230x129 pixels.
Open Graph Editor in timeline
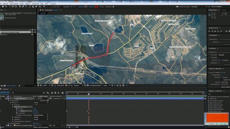tap(63, 93)
